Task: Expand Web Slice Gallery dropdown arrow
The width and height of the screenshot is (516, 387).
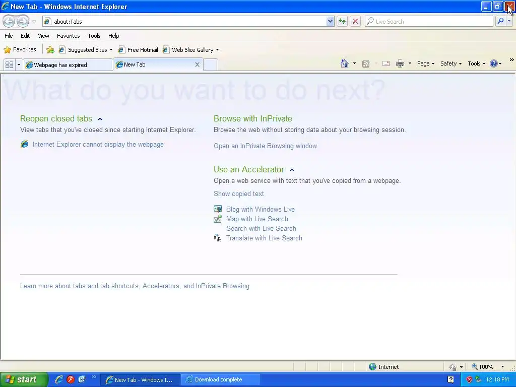Action: (x=217, y=50)
